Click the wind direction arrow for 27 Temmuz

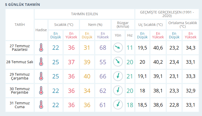pyautogui.click(x=118, y=47)
